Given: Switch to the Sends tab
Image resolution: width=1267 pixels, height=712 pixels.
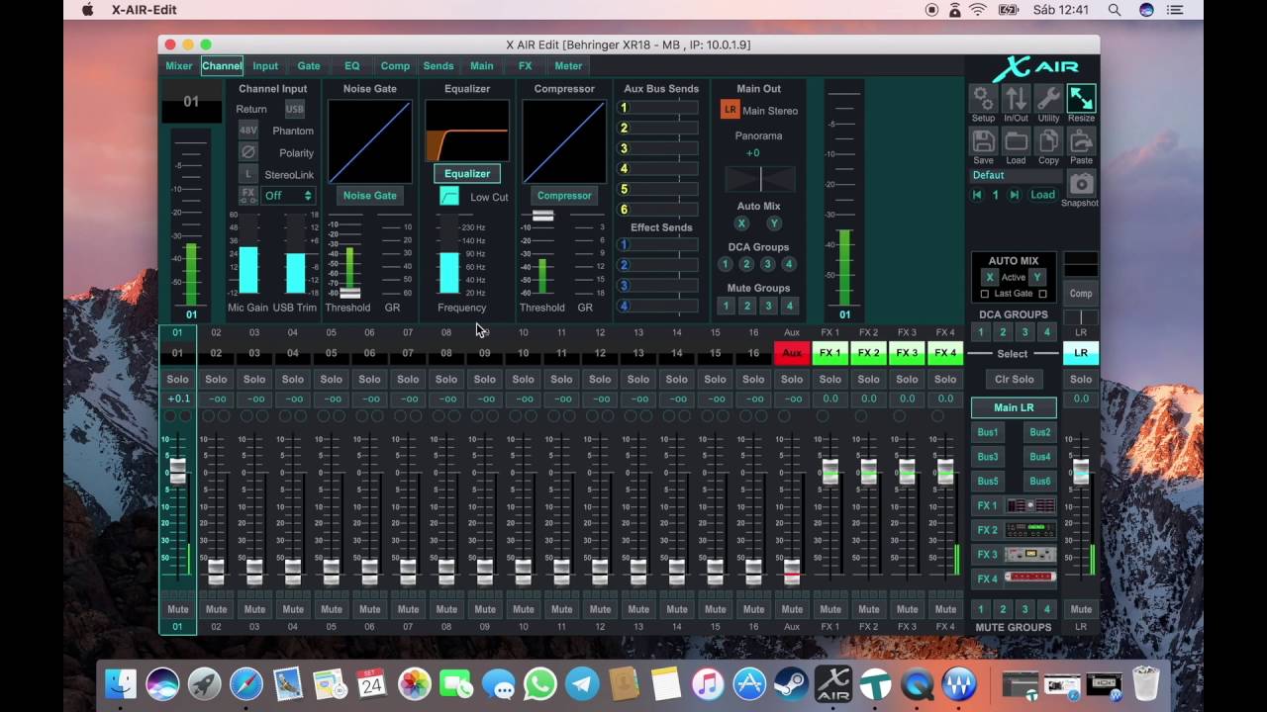Looking at the screenshot, I should (439, 66).
